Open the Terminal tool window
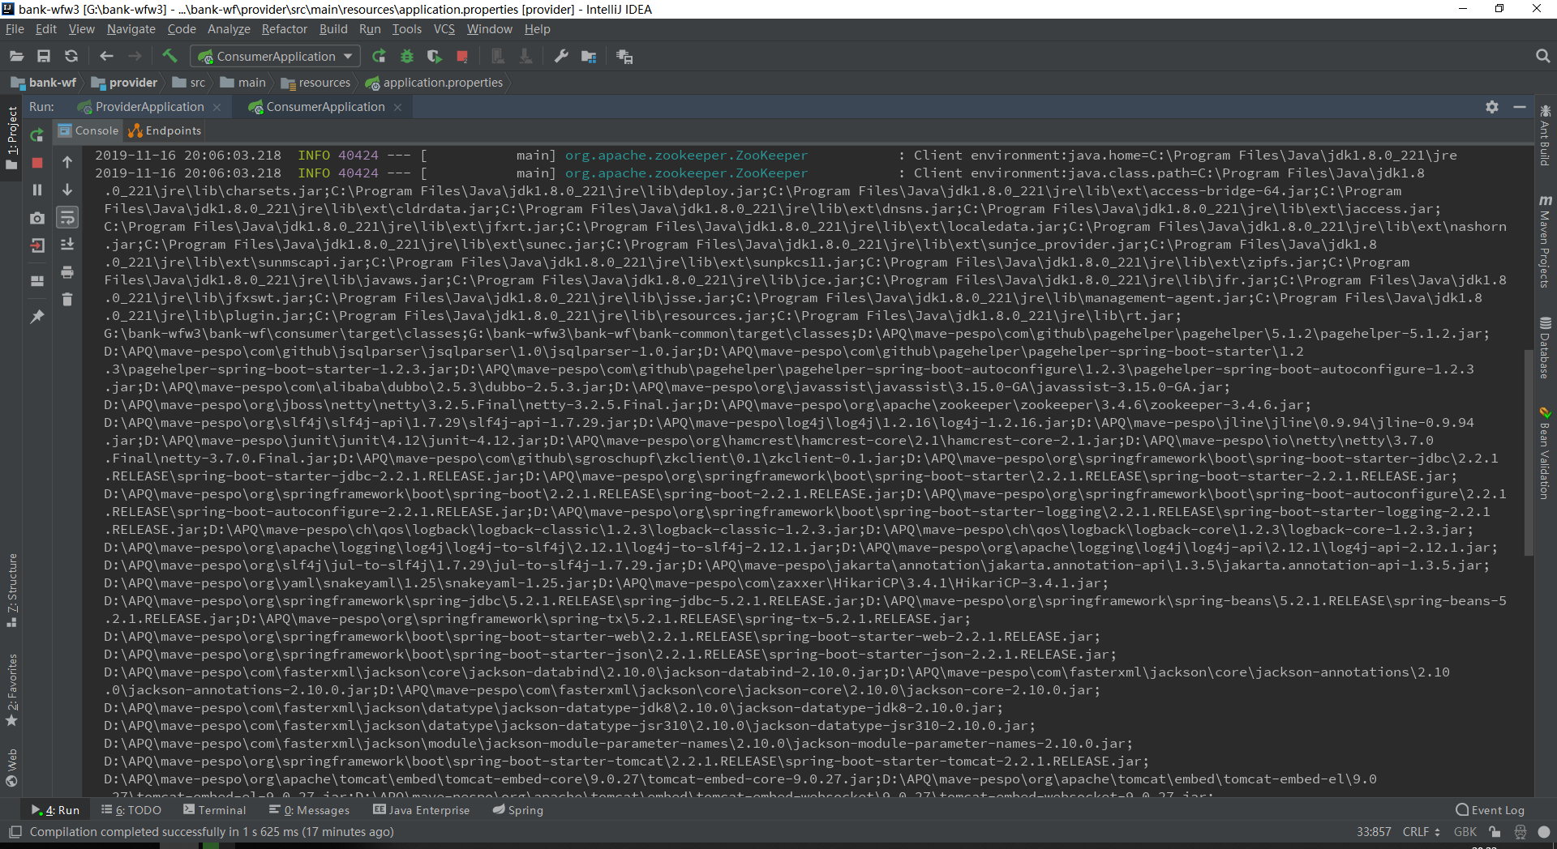 pyautogui.click(x=214, y=810)
